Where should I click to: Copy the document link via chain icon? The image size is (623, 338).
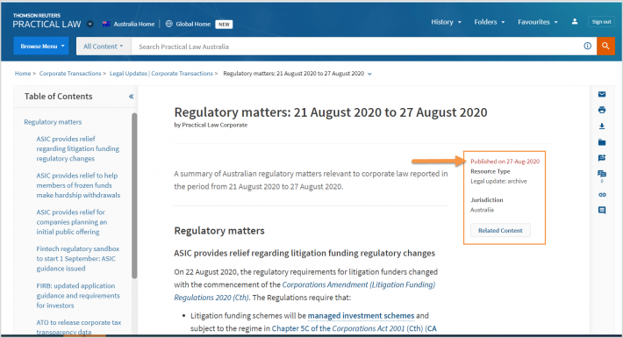(602, 194)
